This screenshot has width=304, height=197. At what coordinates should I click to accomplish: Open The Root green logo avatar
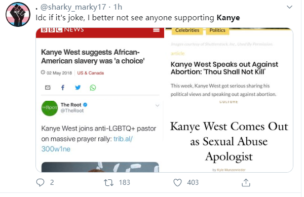(x=50, y=108)
